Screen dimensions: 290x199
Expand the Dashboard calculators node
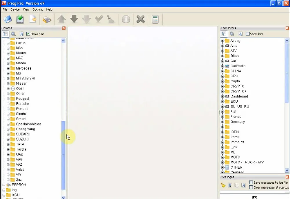pyautogui.click(x=223, y=97)
